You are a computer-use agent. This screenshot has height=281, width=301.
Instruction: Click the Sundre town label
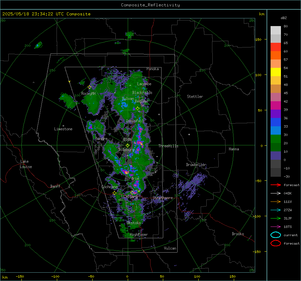101,139
